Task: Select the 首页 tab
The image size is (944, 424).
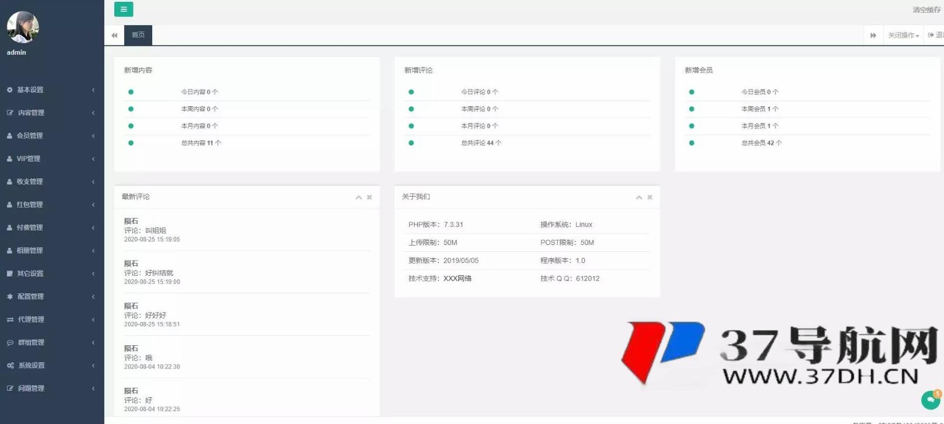Action: point(138,35)
